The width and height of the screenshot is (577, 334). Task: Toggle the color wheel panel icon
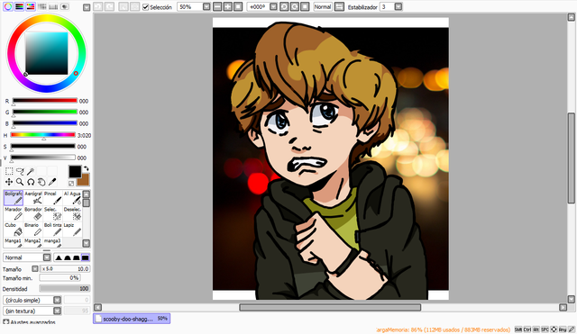(x=8, y=6)
